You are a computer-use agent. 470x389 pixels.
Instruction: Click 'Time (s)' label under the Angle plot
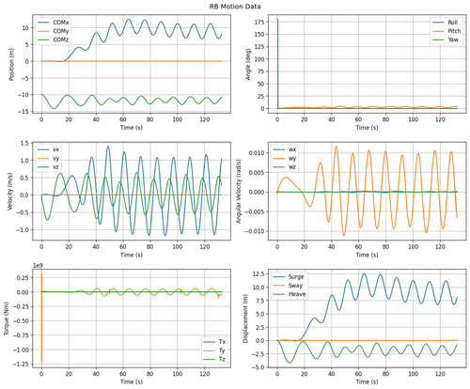[367, 128]
